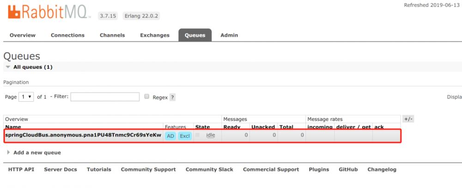The width and height of the screenshot is (462, 188).
Task: Click the Excl feature badge
Action: [185, 136]
